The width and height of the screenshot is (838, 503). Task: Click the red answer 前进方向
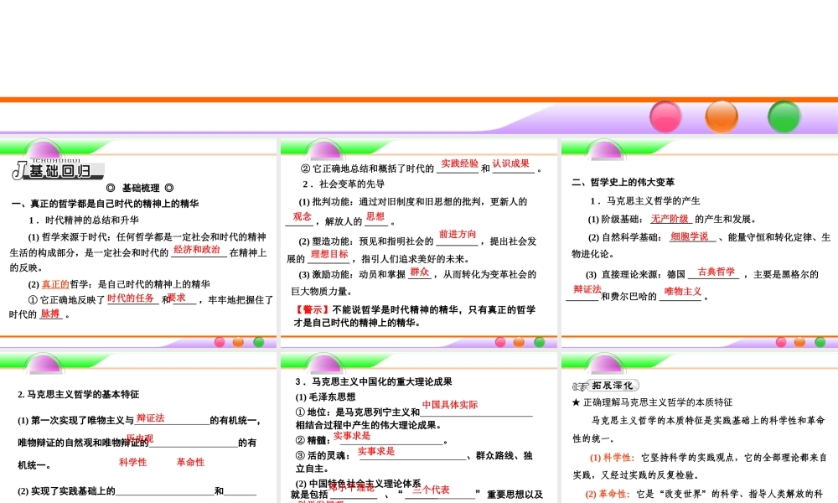pos(458,234)
